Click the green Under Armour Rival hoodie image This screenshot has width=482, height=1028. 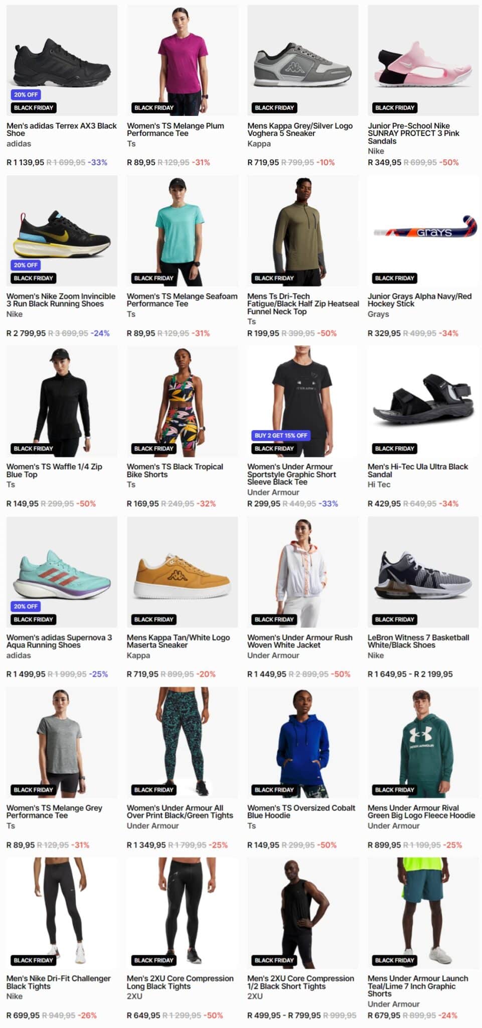(423, 742)
